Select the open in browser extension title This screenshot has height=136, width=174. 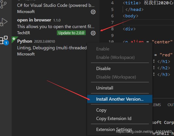click(x=34, y=20)
